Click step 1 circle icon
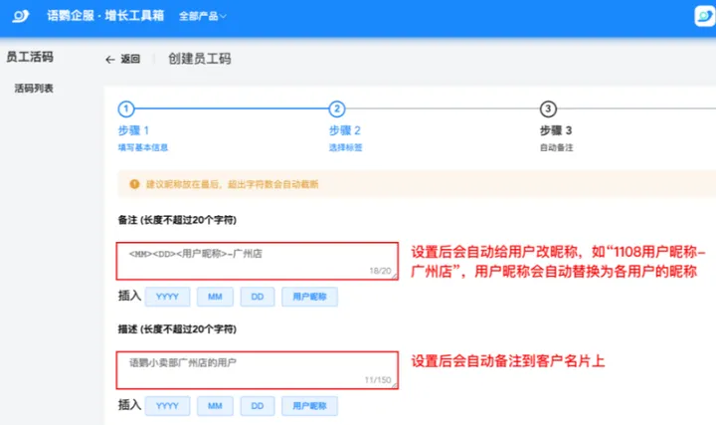 tap(126, 109)
